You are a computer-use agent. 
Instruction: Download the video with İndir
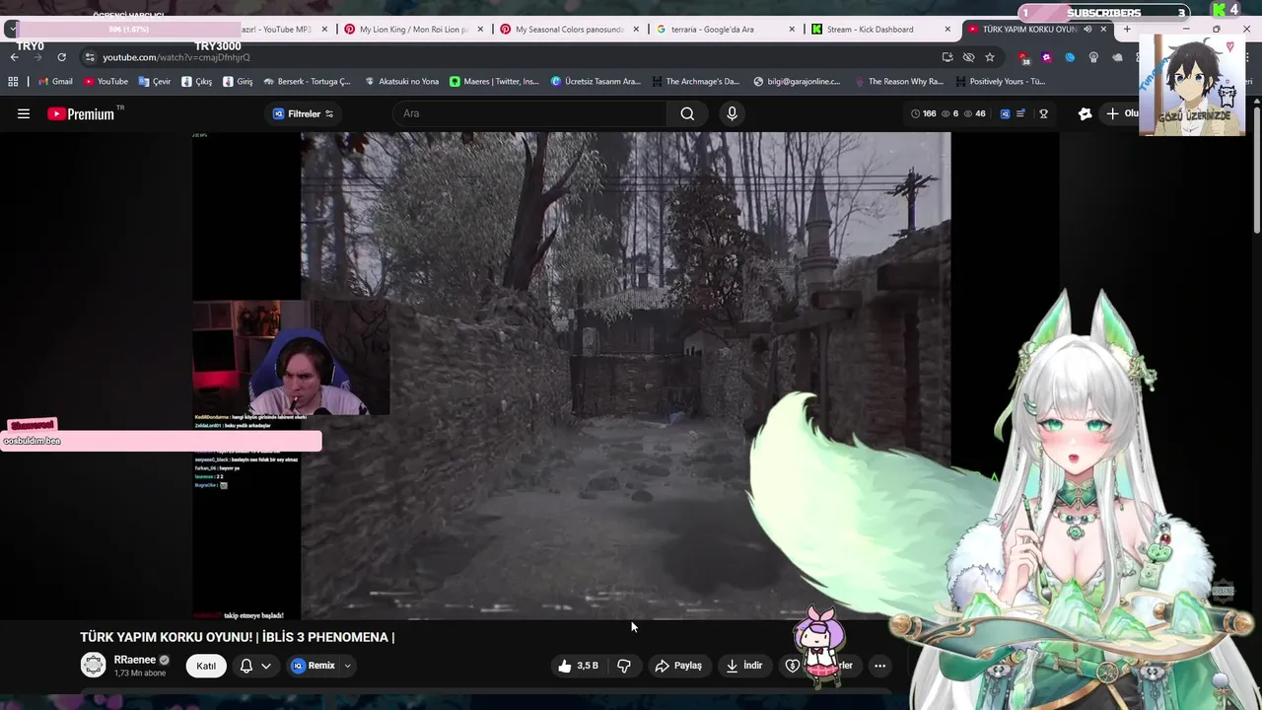pyautogui.click(x=744, y=666)
